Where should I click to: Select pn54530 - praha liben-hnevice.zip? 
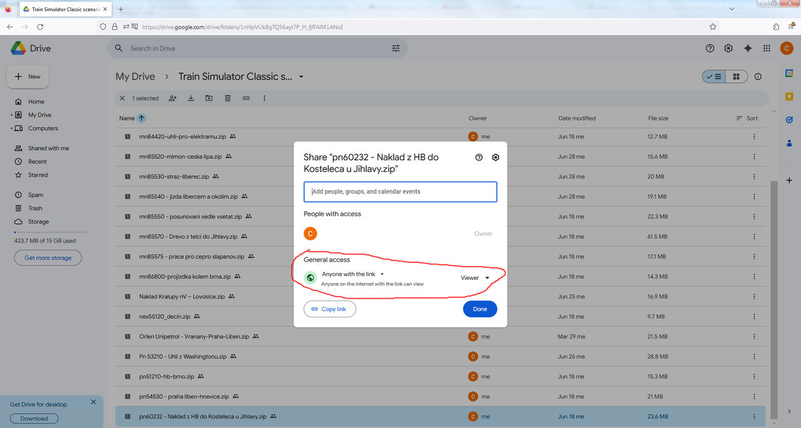[440, 397]
